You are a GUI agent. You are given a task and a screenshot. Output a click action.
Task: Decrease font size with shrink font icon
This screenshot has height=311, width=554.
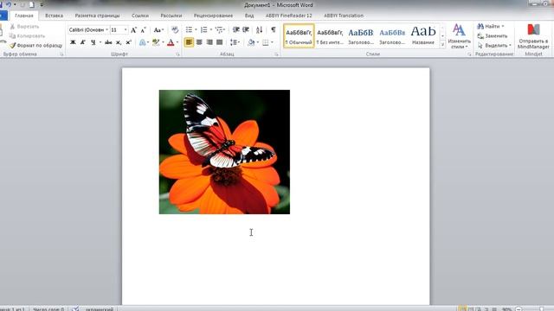pyautogui.click(x=143, y=30)
